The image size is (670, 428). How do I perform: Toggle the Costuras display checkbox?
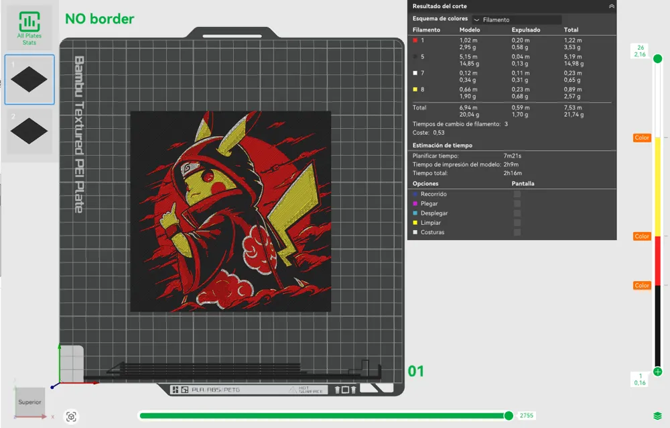pos(516,232)
